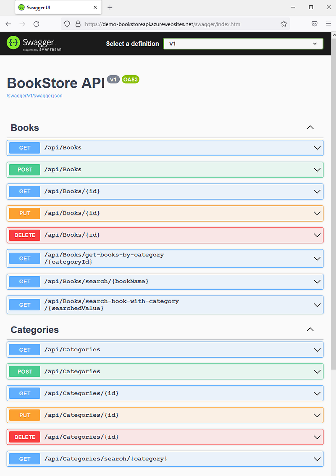This screenshot has width=336, height=476.
Task: Open the Pocket save icon
Action: point(315,24)
